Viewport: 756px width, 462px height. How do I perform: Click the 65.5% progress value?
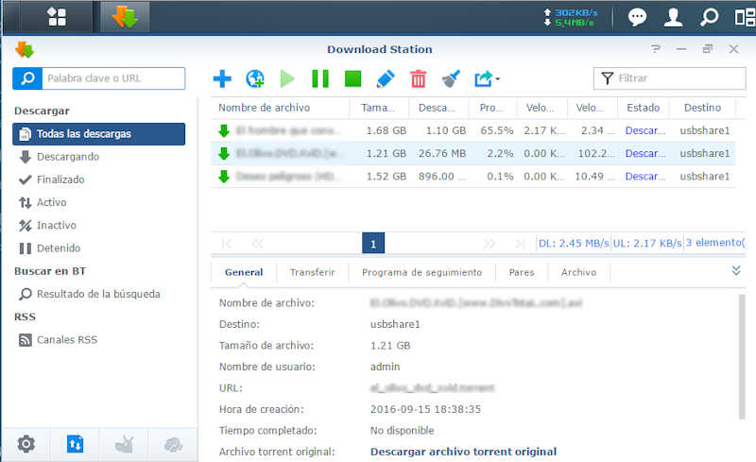pos(497,130)
